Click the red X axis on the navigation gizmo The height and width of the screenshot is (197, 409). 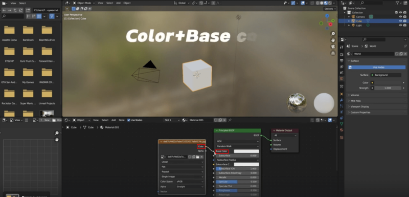(331, 24)
